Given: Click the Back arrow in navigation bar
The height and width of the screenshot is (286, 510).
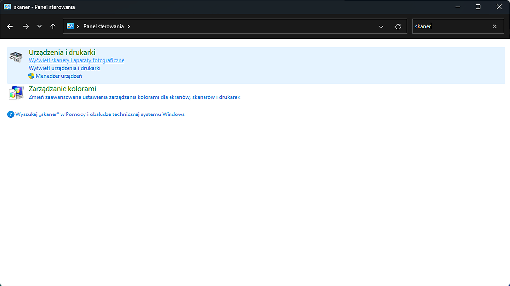Looking at the screenshot, I should coord(10,26).
